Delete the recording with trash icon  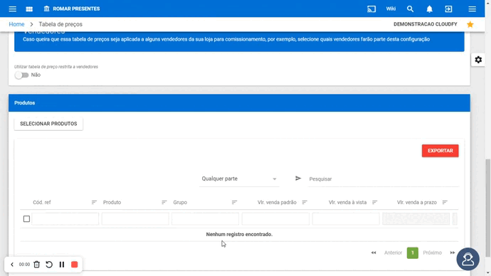(36, 265)
